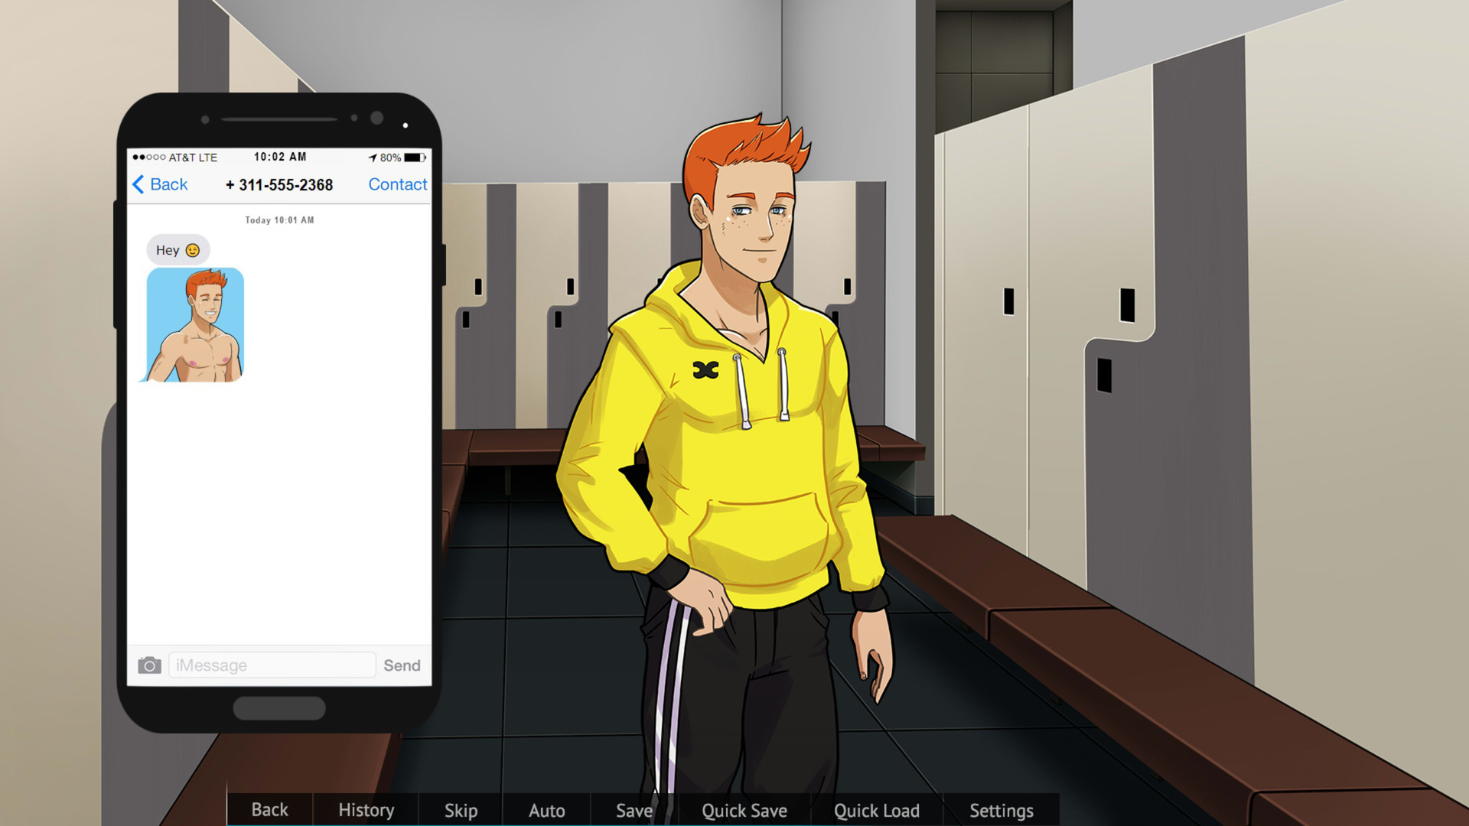
Task: Open the received shirtless photo attachment
Action: [195, 325]
